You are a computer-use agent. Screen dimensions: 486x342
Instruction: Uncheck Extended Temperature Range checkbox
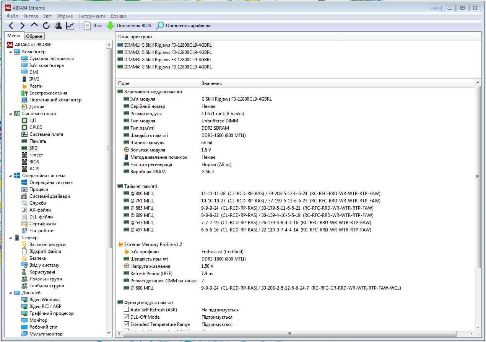[x=127, y=324]
